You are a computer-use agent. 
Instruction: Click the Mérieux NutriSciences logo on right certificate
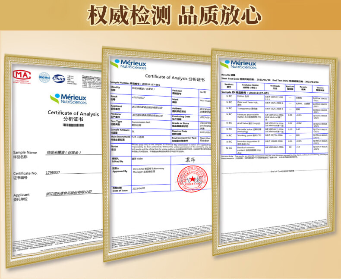[238, 65]
